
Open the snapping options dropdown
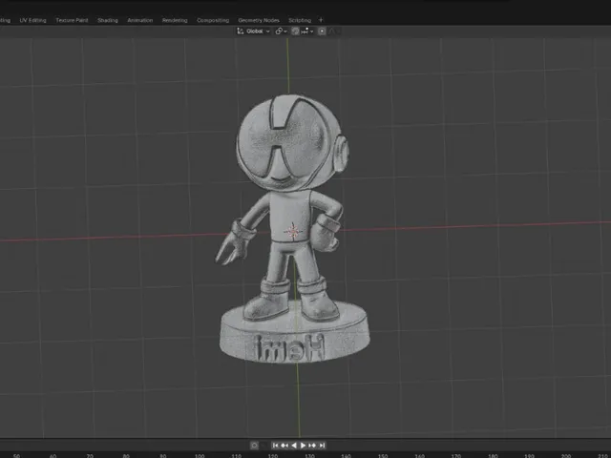[307, 31]
